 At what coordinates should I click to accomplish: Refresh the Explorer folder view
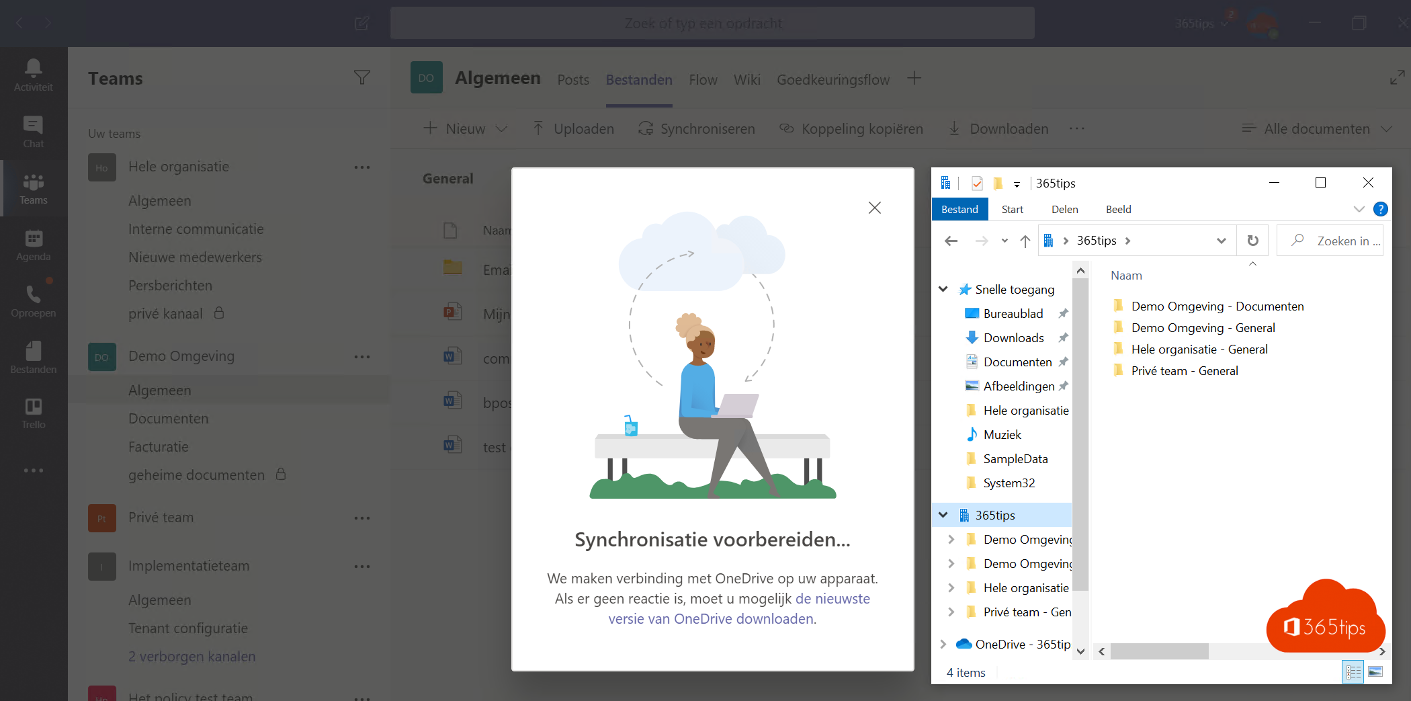click(1253, 241)
